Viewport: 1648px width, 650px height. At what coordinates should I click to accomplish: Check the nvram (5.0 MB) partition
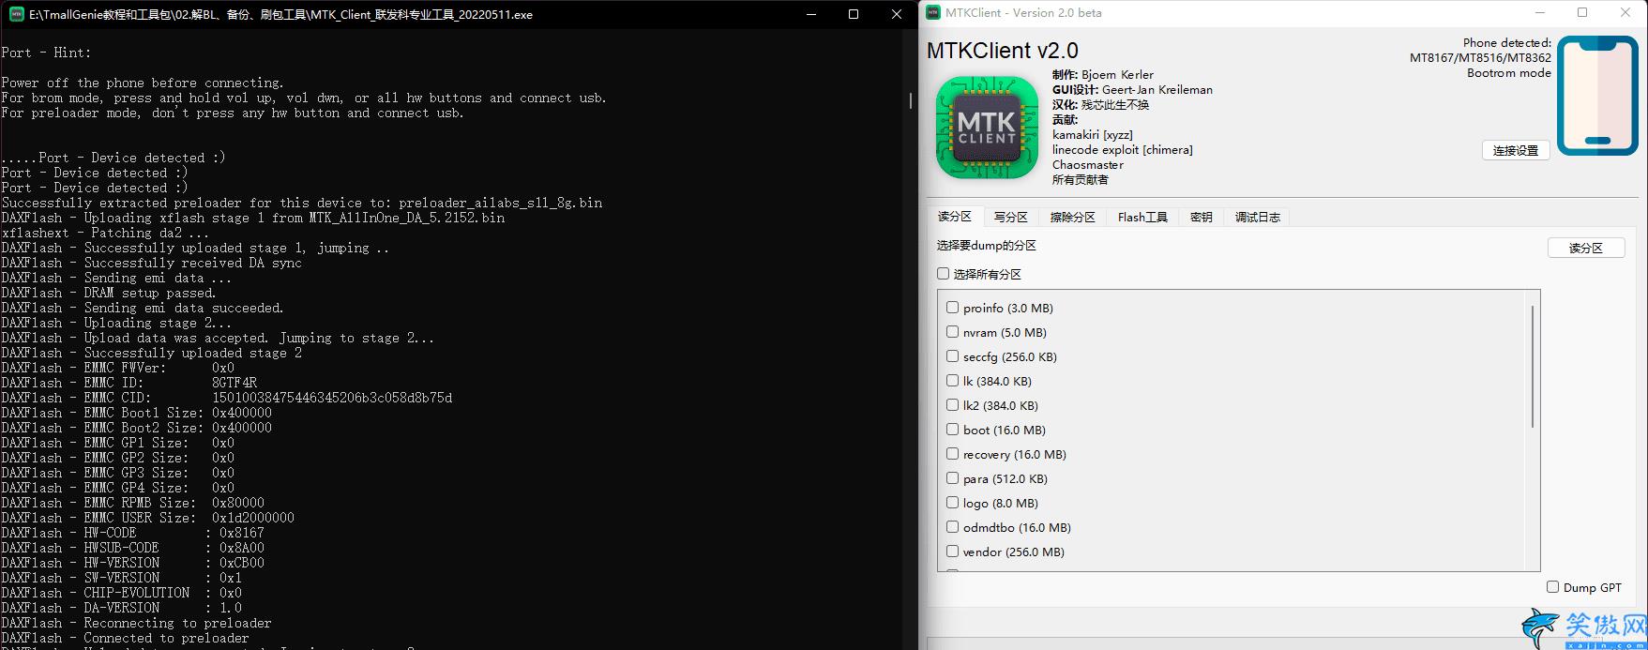tap(953, 332)
